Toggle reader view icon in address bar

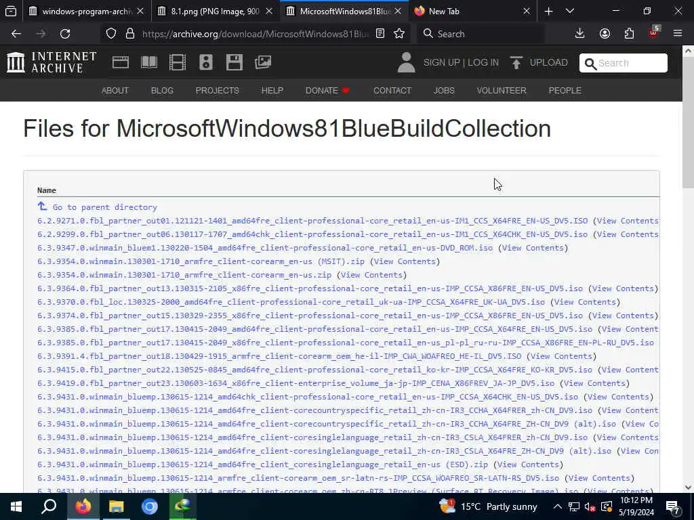380,34
